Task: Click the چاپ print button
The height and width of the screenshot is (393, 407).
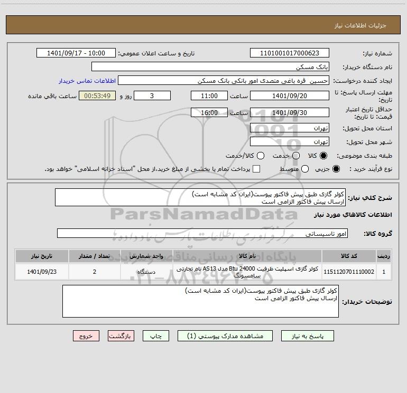Action: [x=156, y=336]
